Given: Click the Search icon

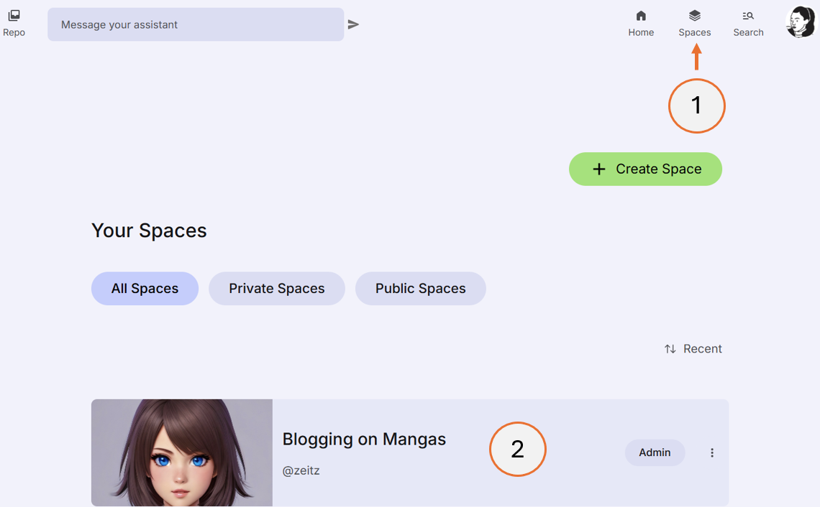Looking at the screenshot, I should [748, 14].
